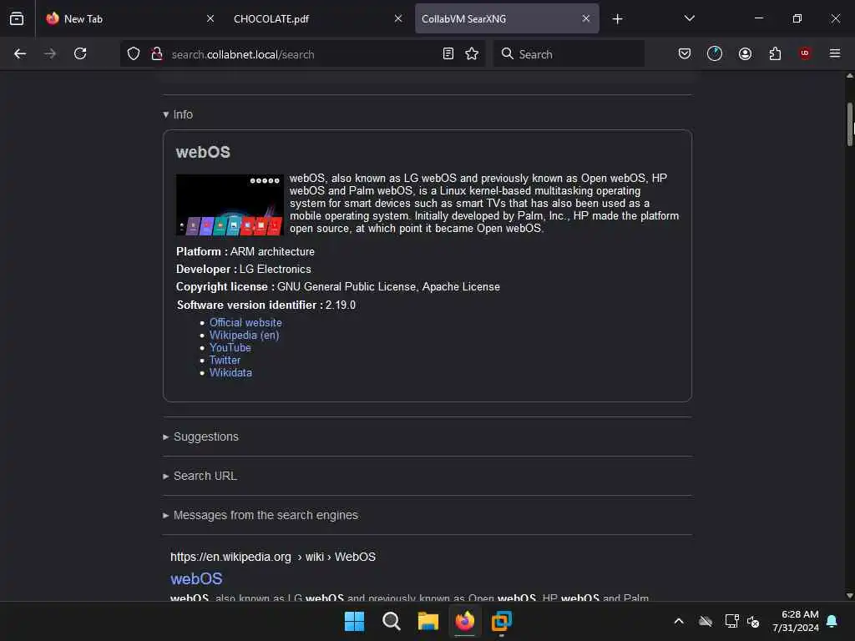Click the forward navigation arrow
855x641 pixels.
[50, 53]
